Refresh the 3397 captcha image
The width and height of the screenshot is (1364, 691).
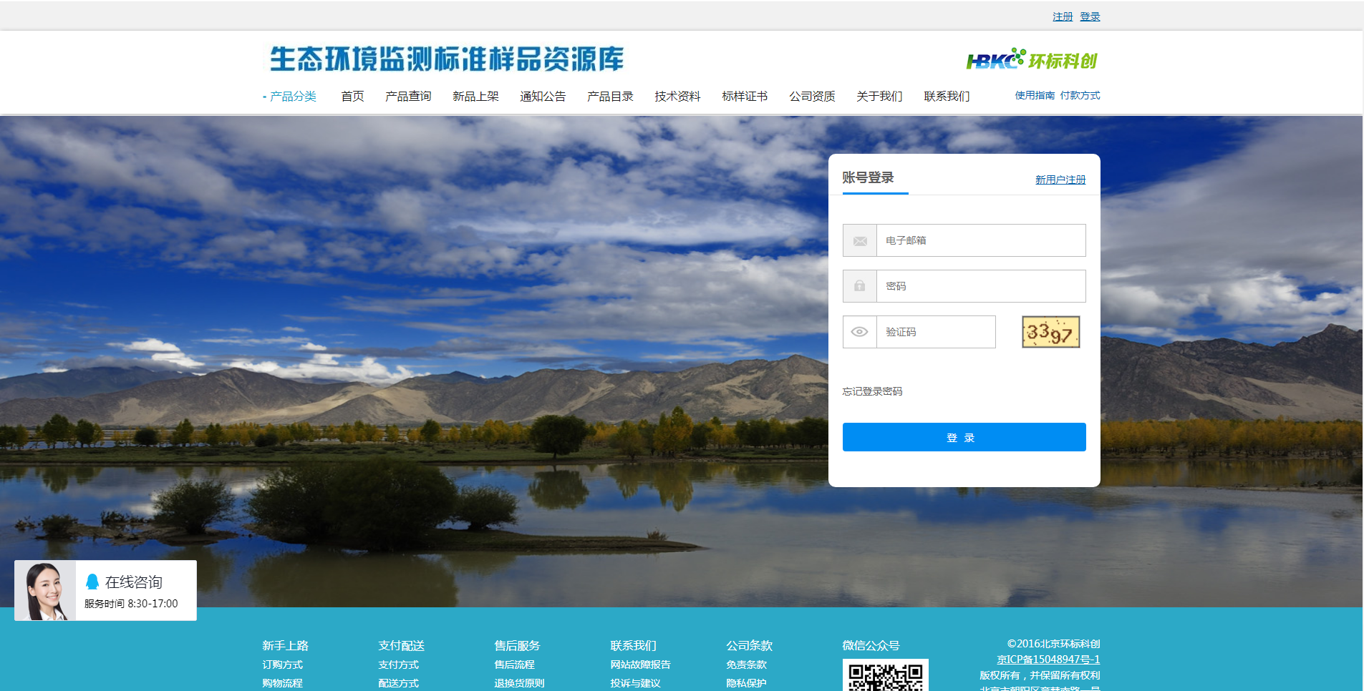[1050, 332]
